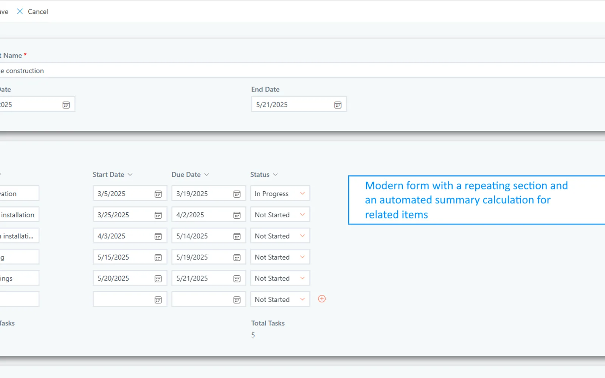
Task: Open status dropdown for the 3/25/2025 row
Action: pos(280,215)
